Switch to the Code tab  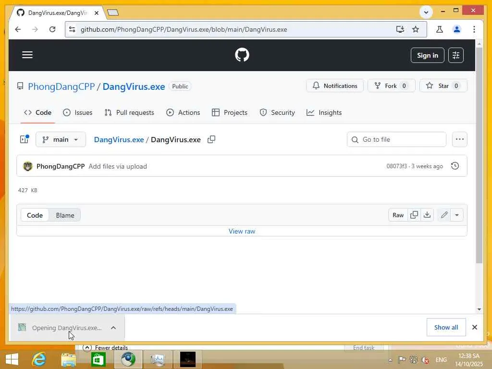click(x=37, y=112)
